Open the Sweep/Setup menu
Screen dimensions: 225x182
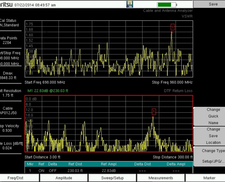(112, 178)
